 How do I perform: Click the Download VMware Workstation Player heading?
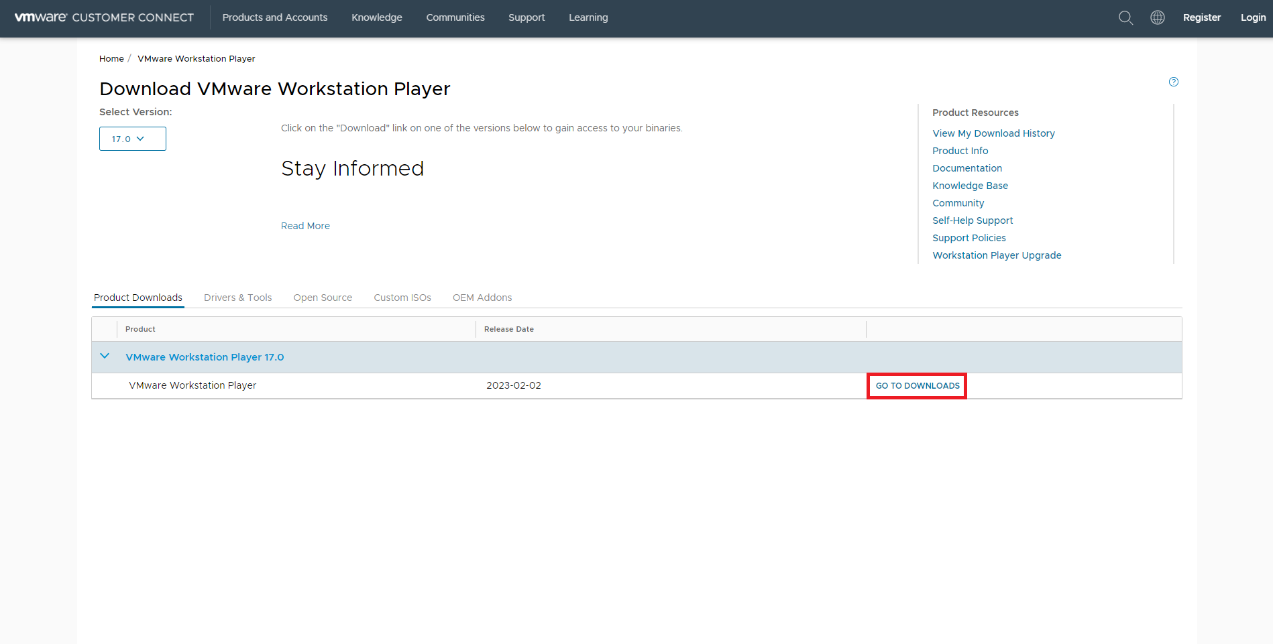(x=275, y=88)
